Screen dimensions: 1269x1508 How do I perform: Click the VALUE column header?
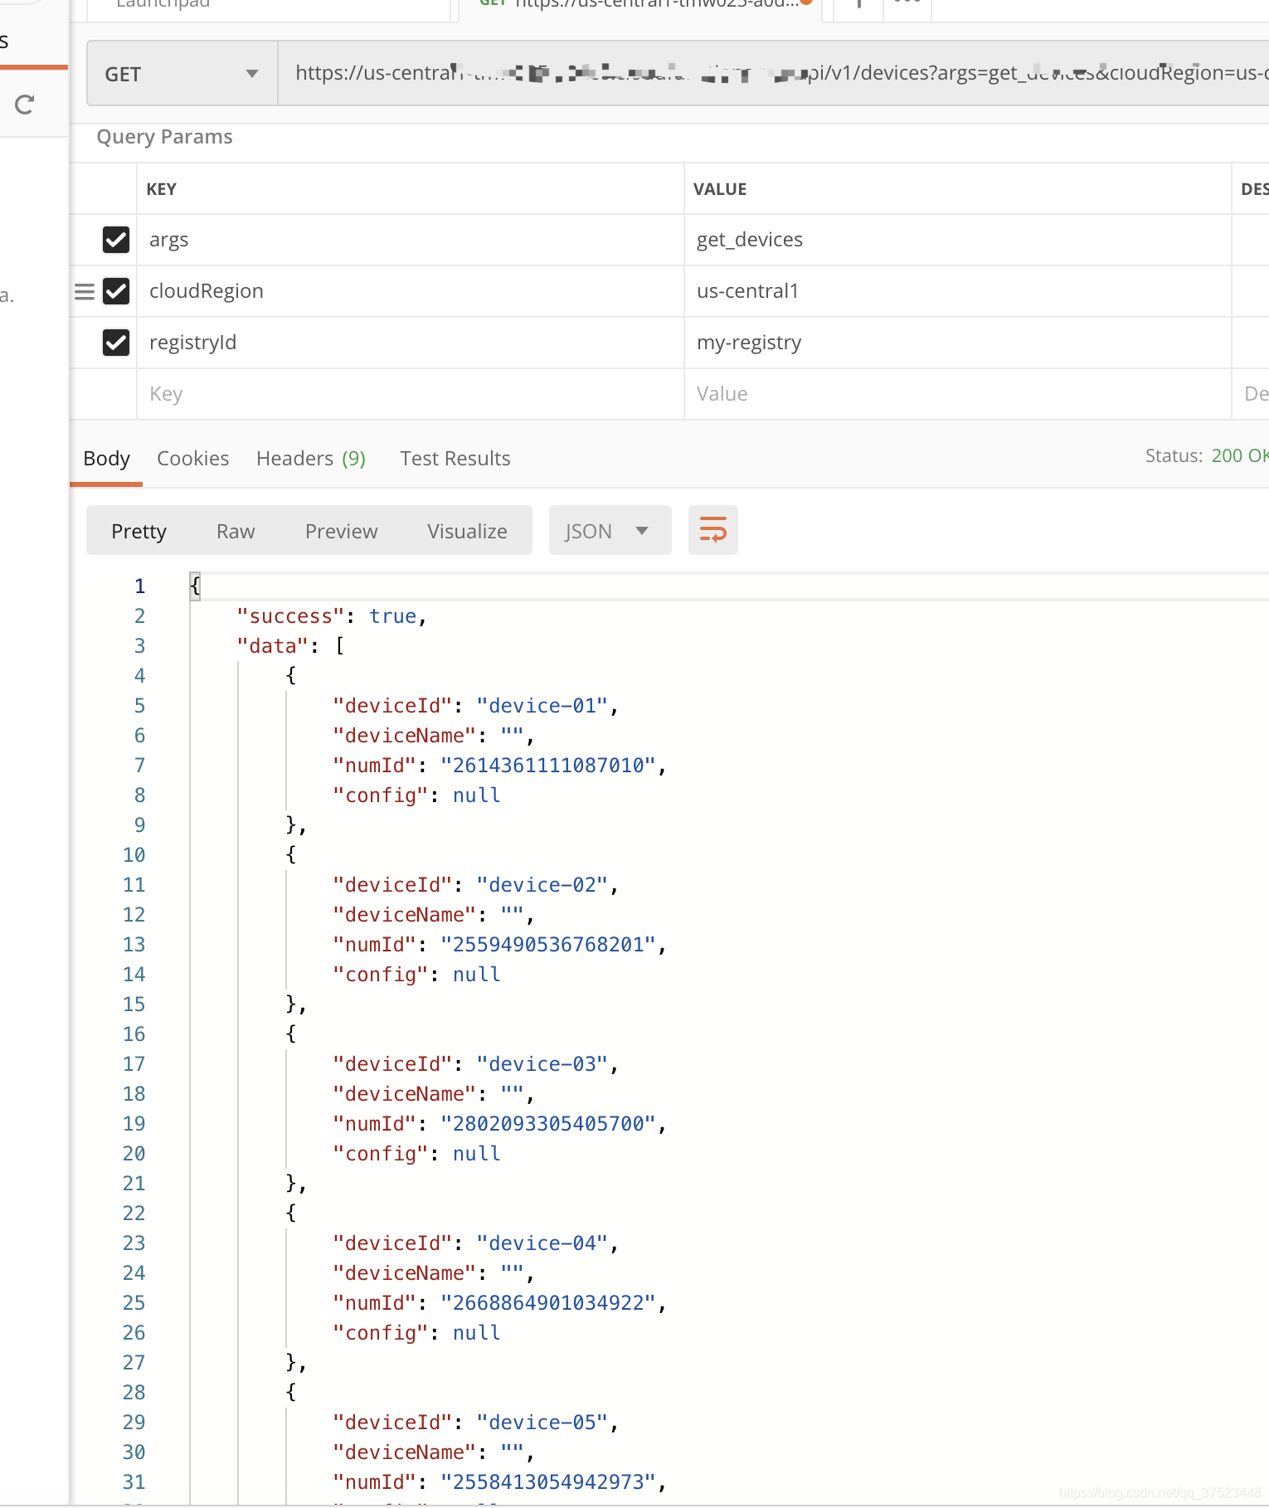click(720, 189)
